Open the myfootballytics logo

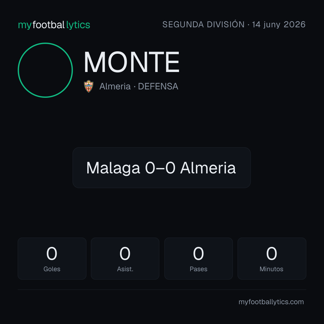coord(54,25)
